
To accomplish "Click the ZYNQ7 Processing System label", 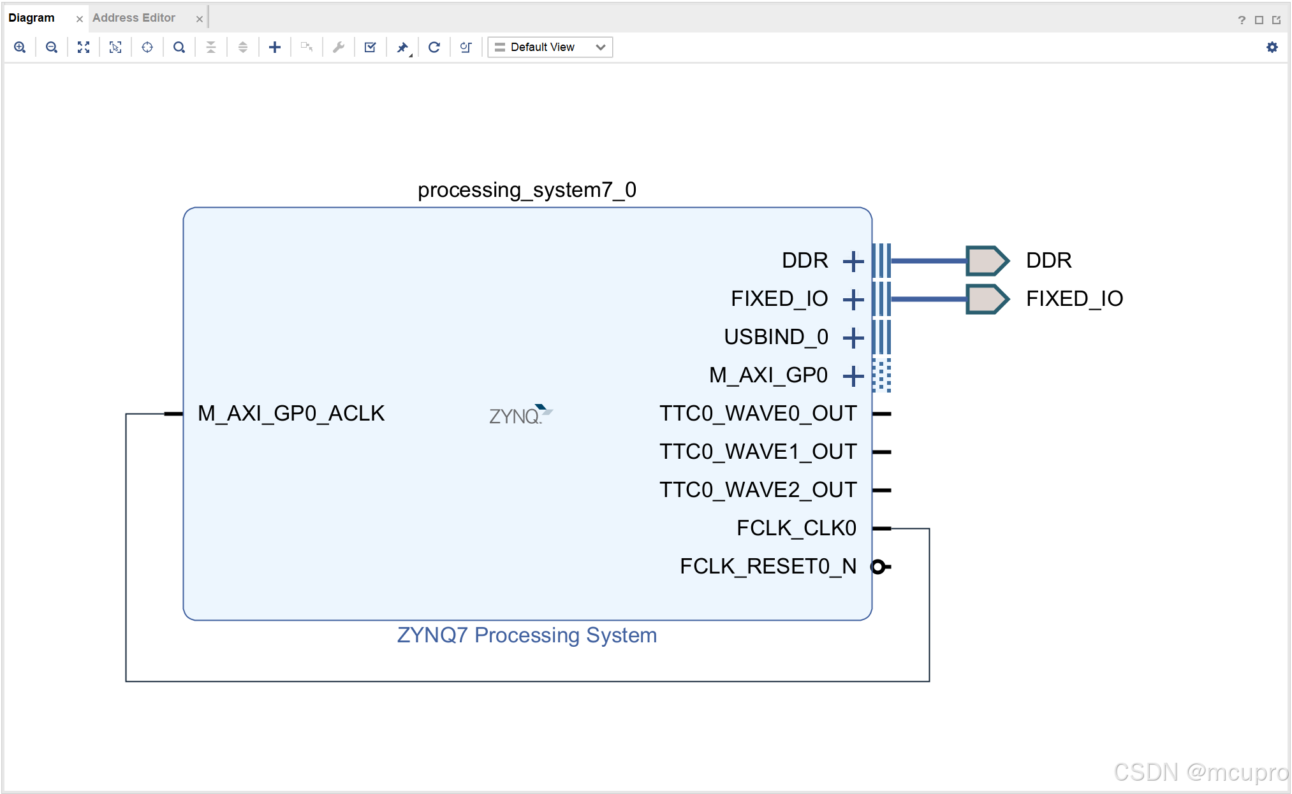I will (x=527, y=635).
